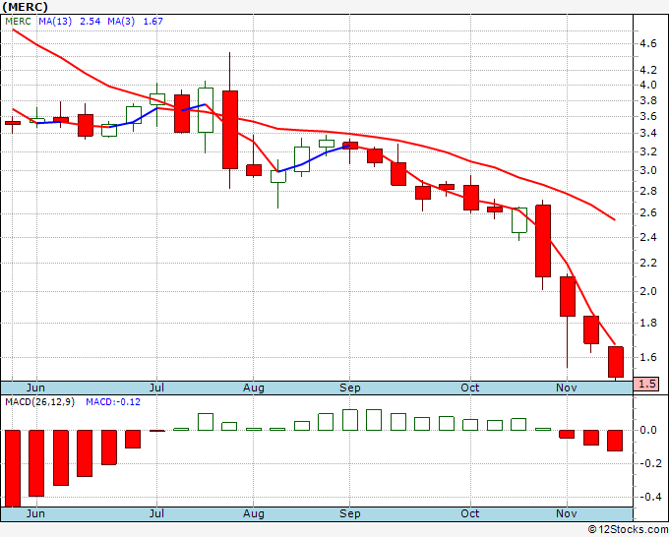
Task: Click Aug on the MACD panel axis
Action: (x=254, y=513)
